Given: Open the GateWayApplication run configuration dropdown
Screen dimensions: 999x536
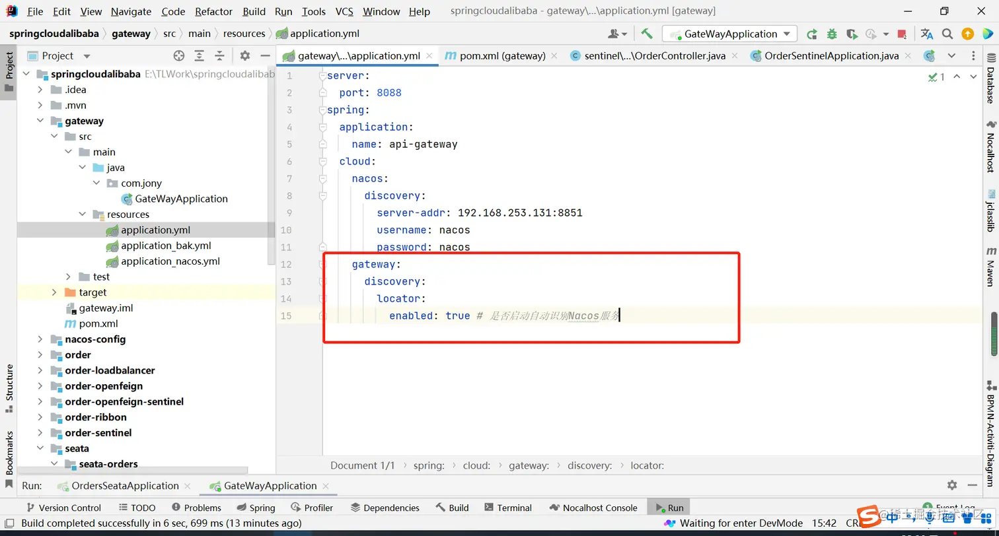Looking at the screenshot, I should coord(729,34).
